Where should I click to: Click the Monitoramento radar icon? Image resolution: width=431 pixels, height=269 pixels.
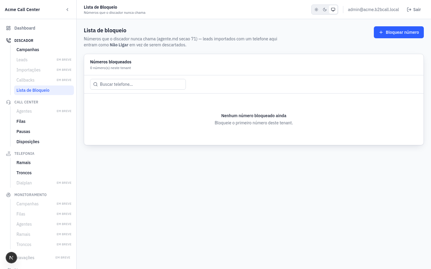tap(8, 195)
